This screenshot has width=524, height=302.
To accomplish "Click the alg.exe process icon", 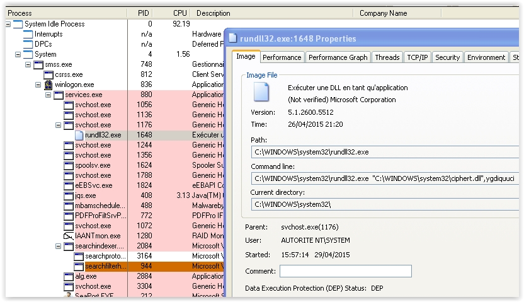I will click(x=69, y=277).
